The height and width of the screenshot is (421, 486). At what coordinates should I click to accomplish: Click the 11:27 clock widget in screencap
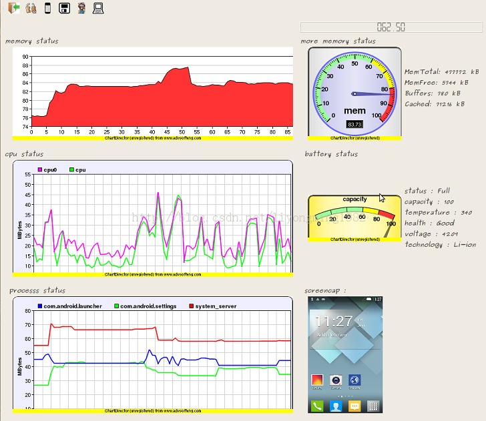334,322
